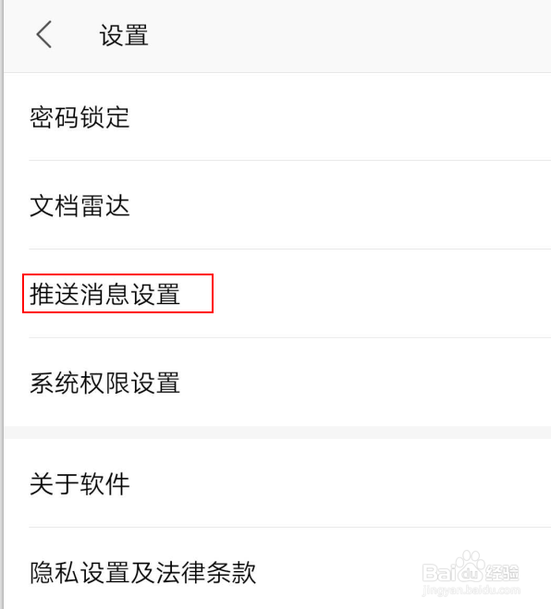Click the 设置 page title
551x609 pixels.
(x=124, y=35)
